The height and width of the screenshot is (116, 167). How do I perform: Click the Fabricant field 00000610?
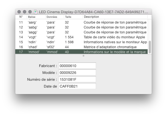tap(77, 65)
